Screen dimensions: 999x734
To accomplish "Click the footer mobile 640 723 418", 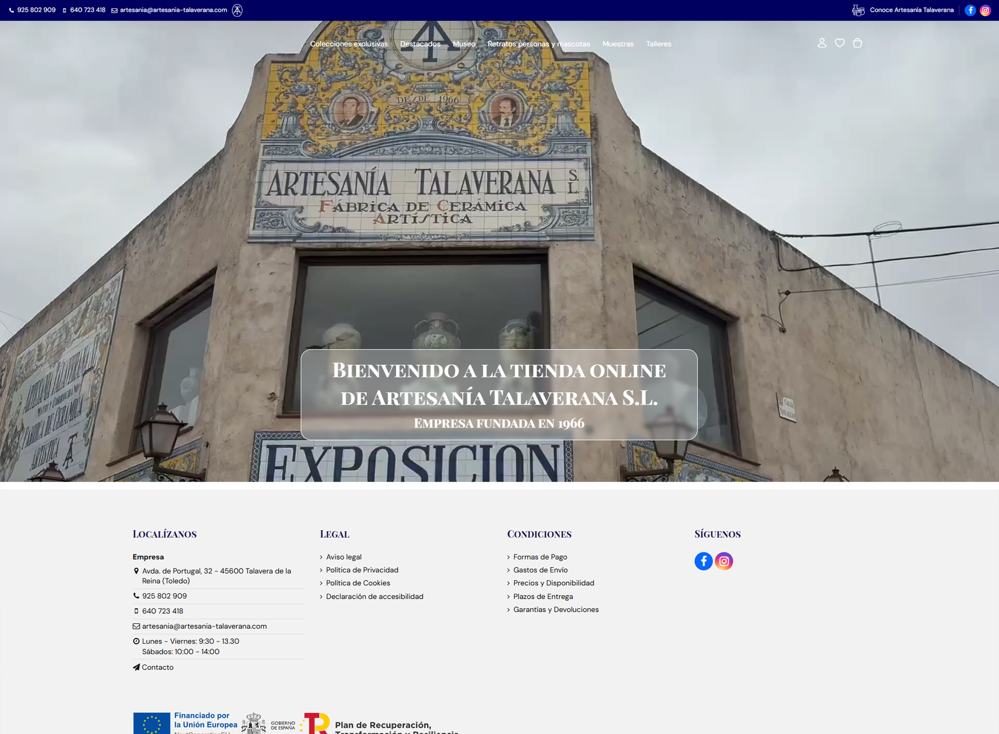I will coord(163,611).
